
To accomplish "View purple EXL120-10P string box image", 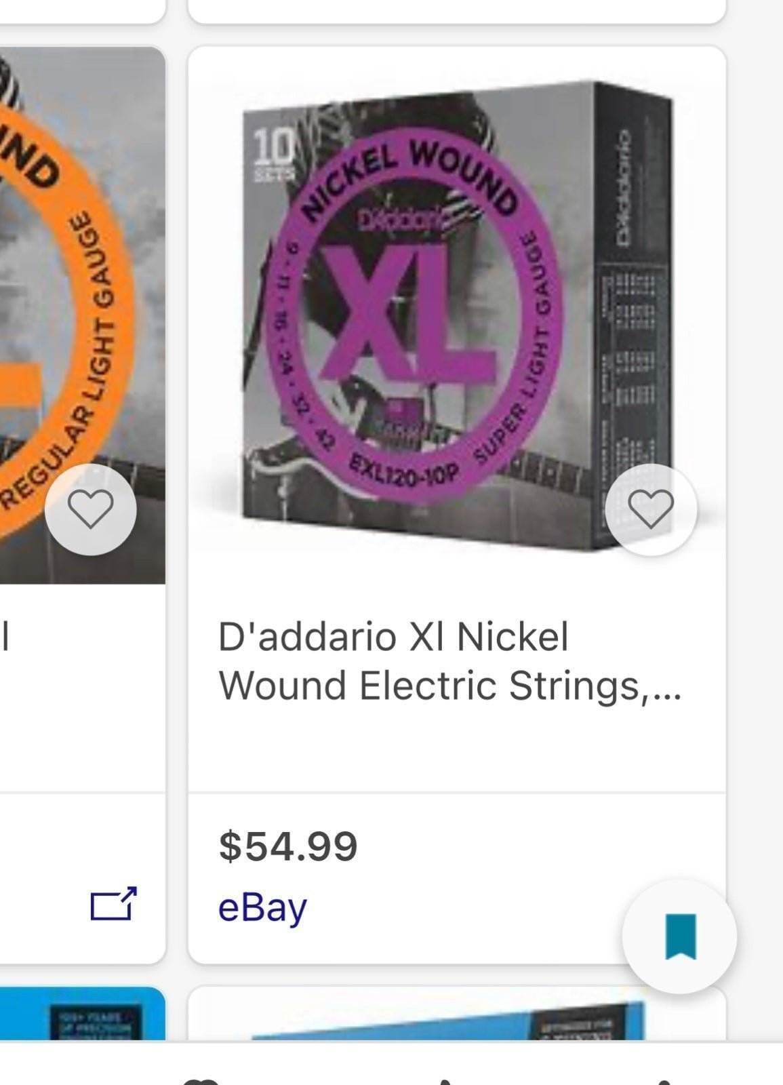I will [x=457, y=315].
